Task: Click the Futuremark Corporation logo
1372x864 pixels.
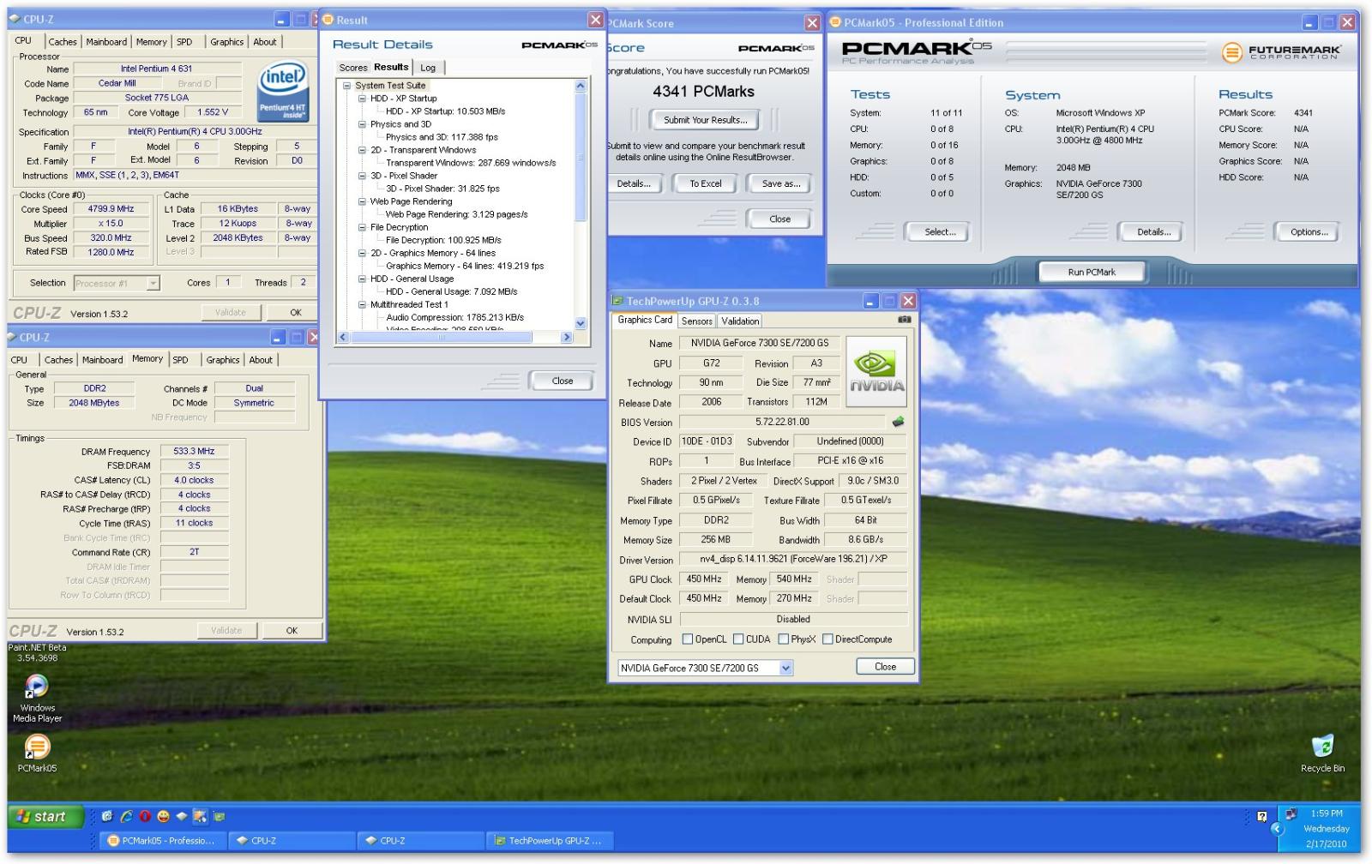Action: (1280, 52)
